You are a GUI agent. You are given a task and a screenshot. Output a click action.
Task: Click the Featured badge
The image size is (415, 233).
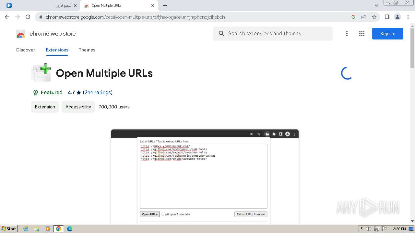pyautogui.click(x=48, y=93)
